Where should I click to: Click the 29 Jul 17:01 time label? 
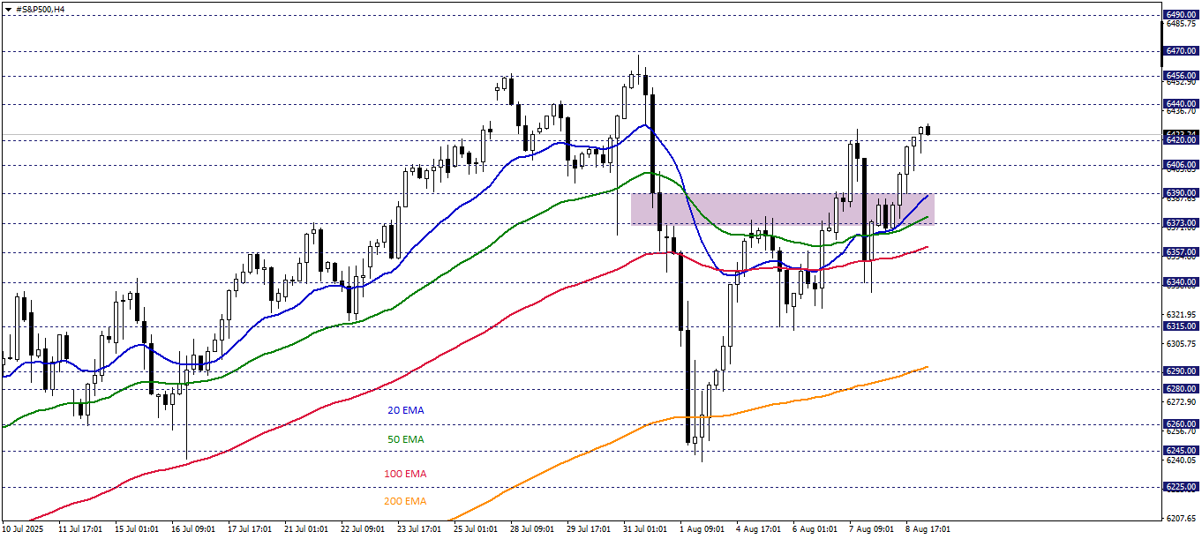coord(588,530)
